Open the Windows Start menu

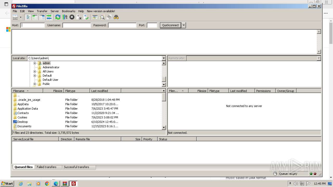pyautogui.click(x=7, y=183)
